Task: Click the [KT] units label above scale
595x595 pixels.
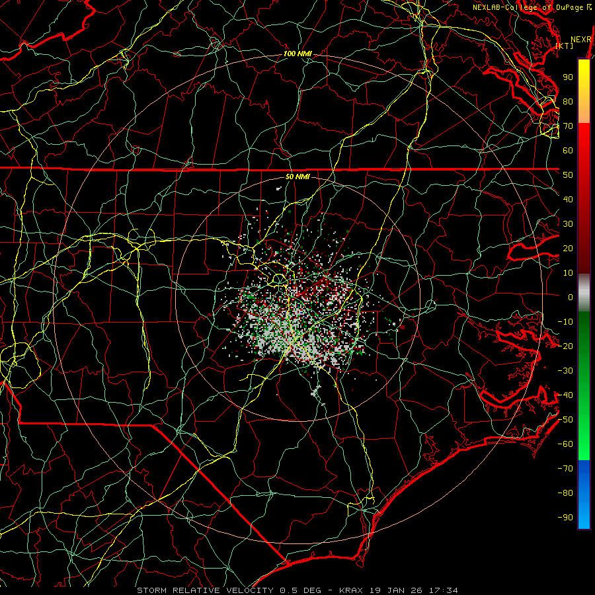Action: point(565,46)
